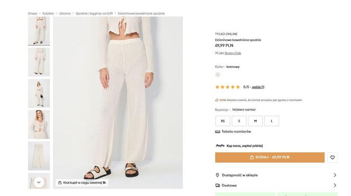
Task: Click the delivery truck icon
Action: (x=217, y=185)
